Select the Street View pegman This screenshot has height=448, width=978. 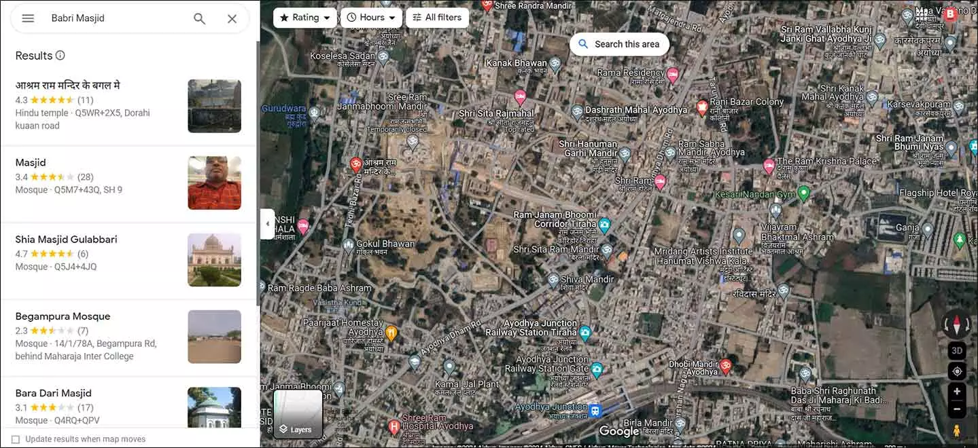[957, 430]
